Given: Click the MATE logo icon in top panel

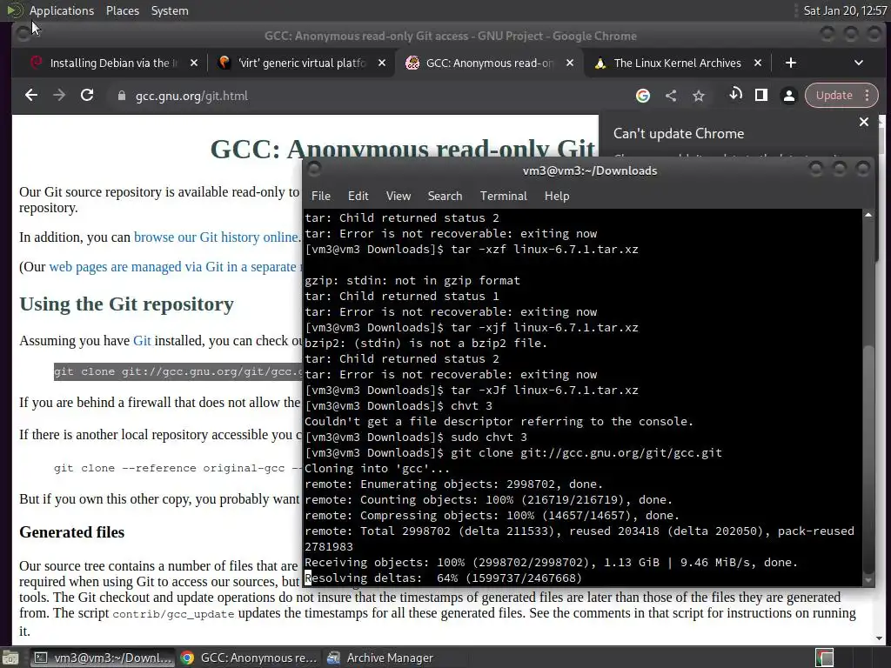Looking at the screenshot, I should 14,10.
